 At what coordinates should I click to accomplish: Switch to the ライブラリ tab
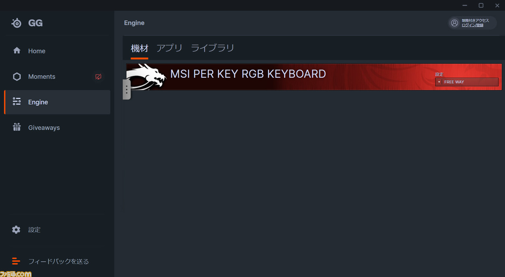tap(212, 48)
